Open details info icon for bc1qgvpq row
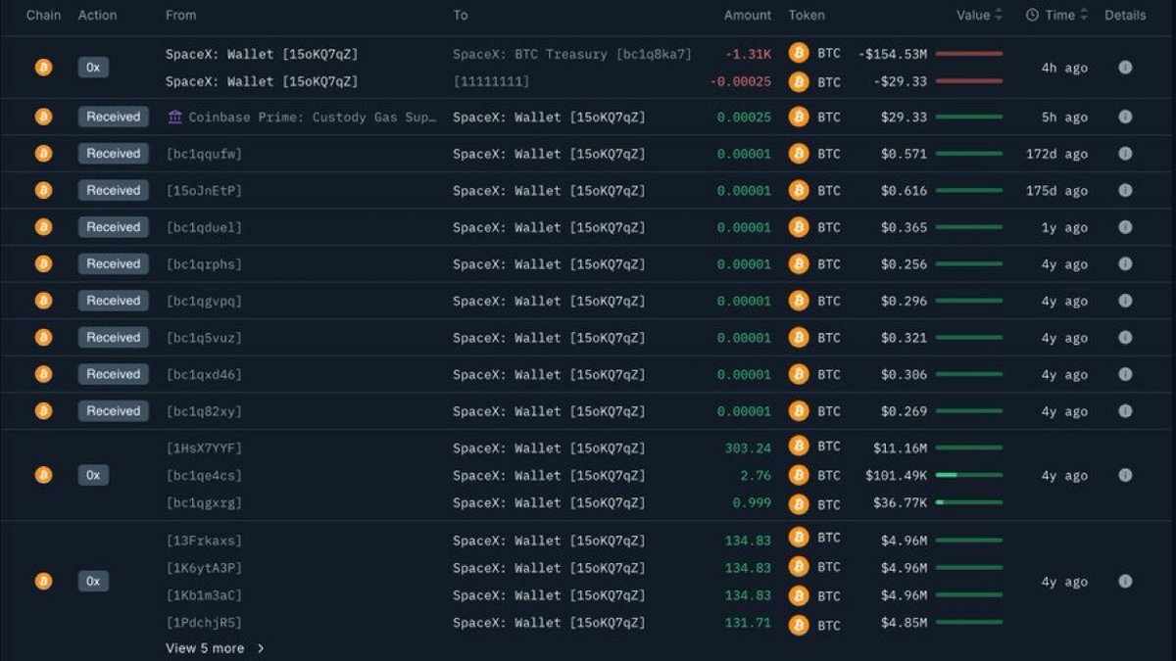The height and width of the screenshot is (661, 1176). click(1125, 301)
